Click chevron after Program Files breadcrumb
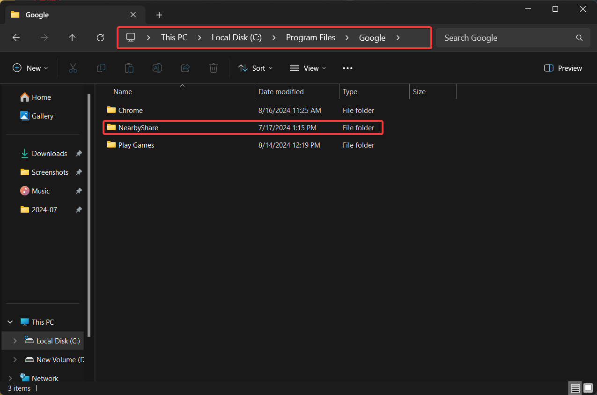This screenshot has height=395, width=597. [x=347, y=38]
